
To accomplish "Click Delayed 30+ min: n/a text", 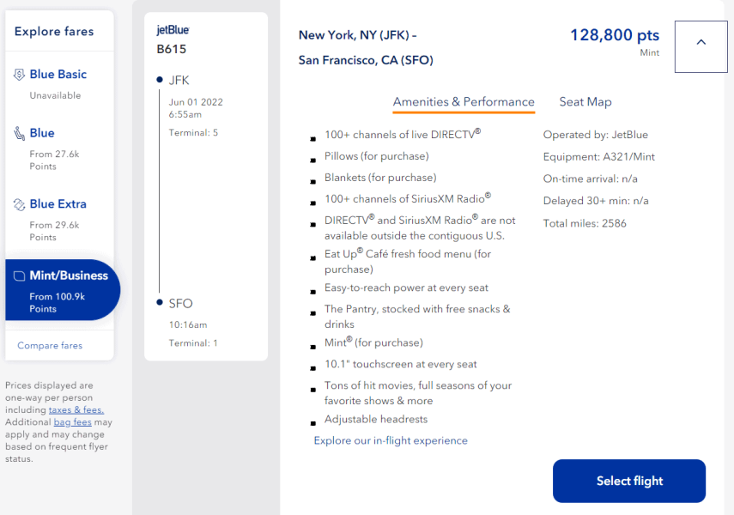I will click(596, 201).
